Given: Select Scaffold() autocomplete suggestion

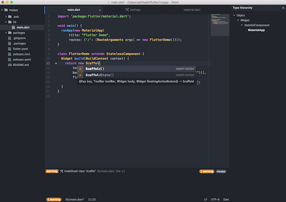Looking at the screenshot, I should tap(137, 69).
